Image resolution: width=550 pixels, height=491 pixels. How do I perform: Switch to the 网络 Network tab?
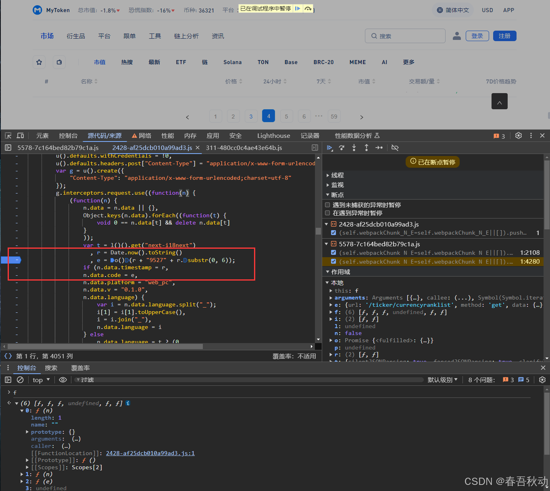point(142,135)
